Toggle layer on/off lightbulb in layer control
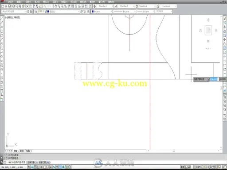This screenshot has width=227, height=170. coord(39,11)
